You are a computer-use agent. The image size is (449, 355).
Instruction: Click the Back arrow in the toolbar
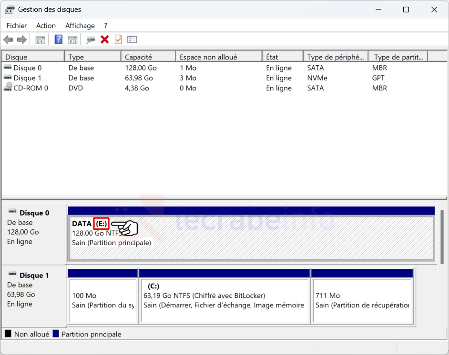(x=8, y=40)
